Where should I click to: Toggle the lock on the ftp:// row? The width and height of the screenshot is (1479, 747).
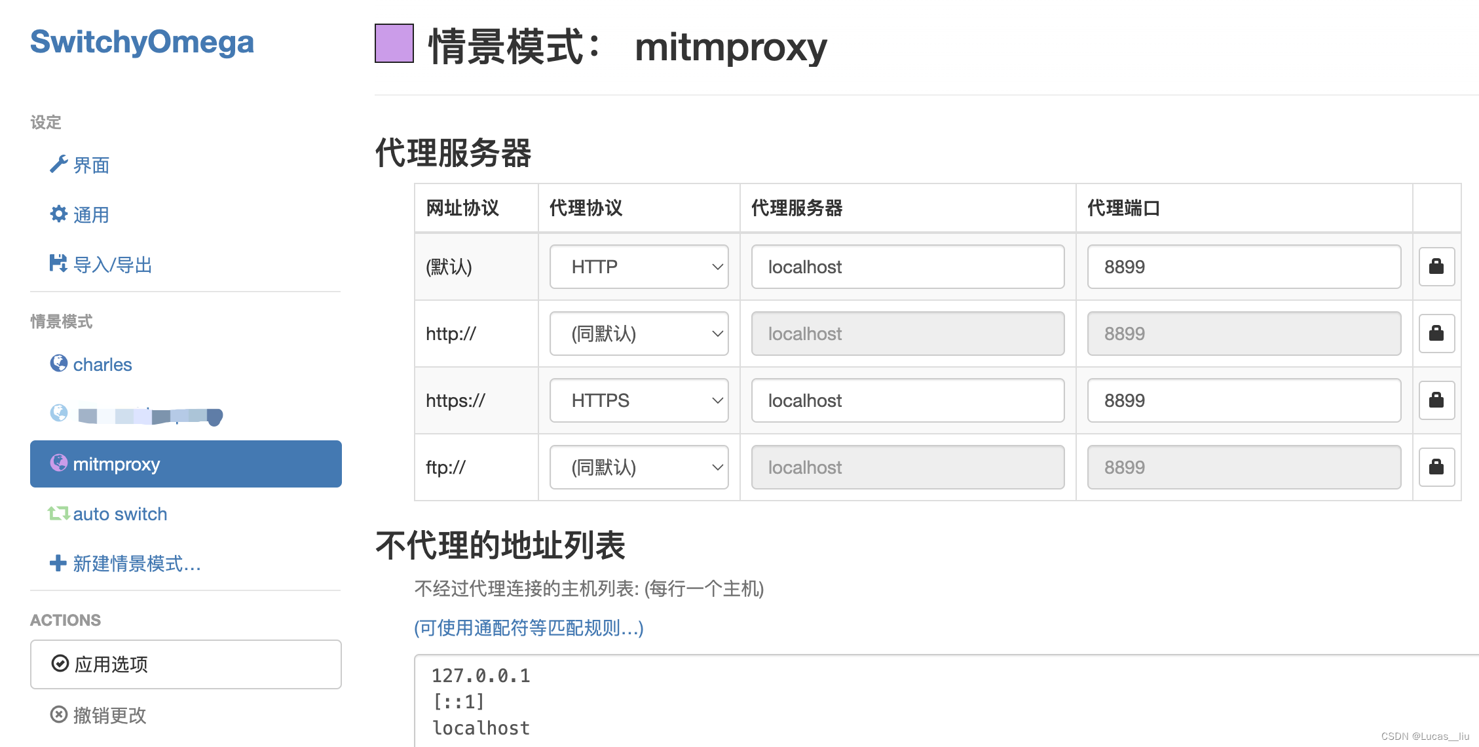[1436, 467]
